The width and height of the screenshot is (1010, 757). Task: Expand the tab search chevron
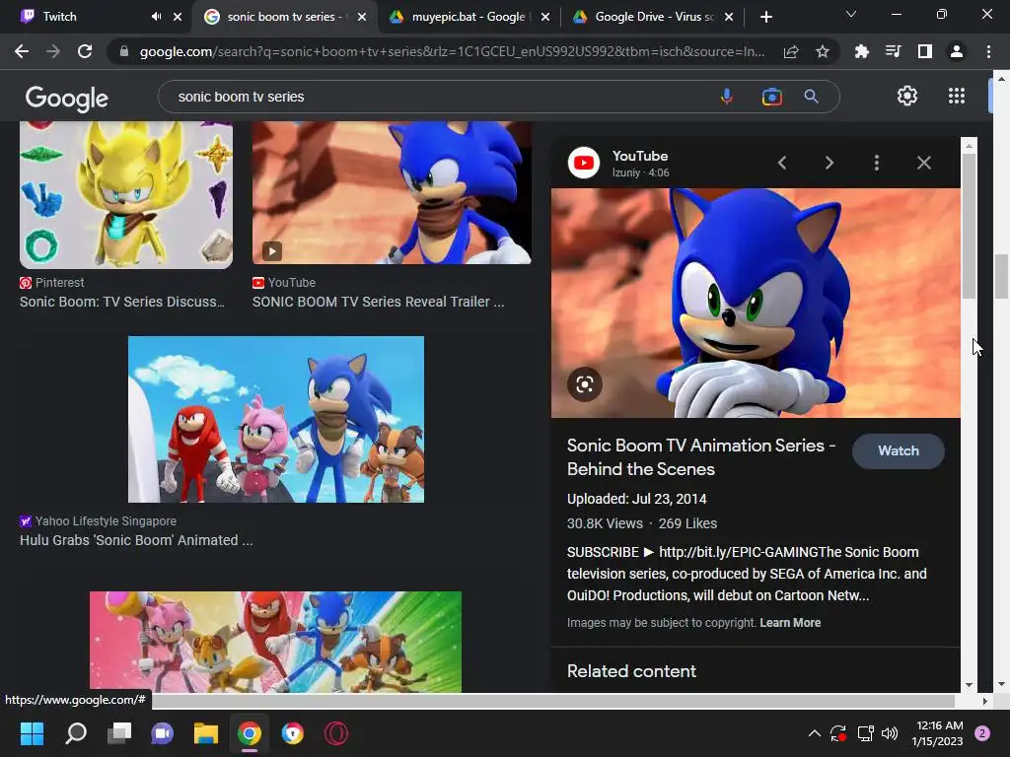(x=851, y=14)
